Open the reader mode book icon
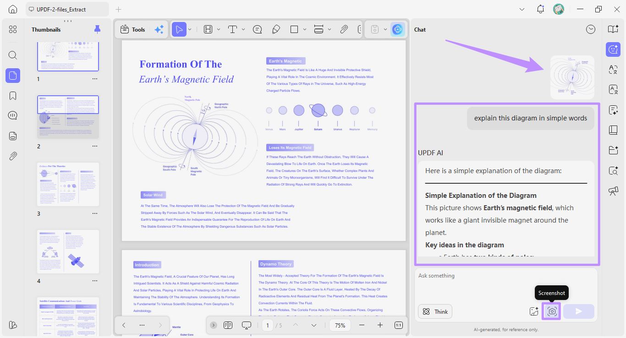 (613, 29)
